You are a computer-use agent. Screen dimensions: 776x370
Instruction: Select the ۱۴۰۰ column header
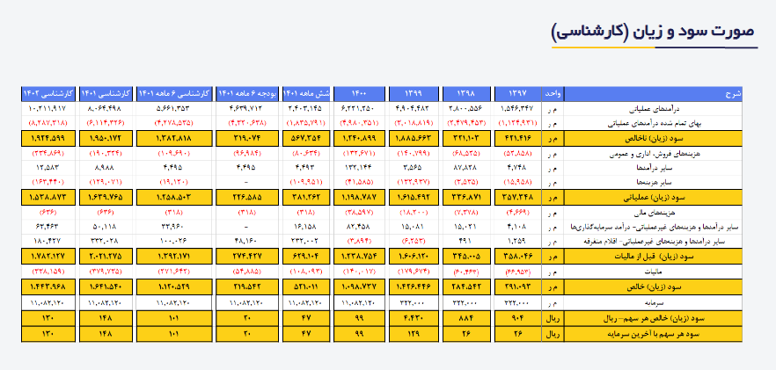pyautogui.click(x=361, y=93)
